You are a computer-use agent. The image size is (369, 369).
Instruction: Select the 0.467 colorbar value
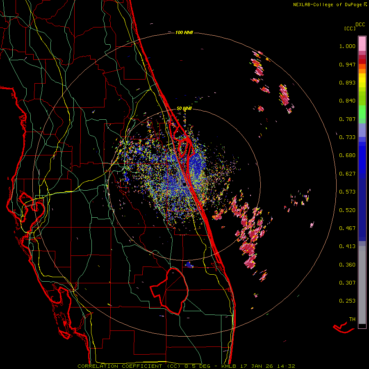pos(347,228)
